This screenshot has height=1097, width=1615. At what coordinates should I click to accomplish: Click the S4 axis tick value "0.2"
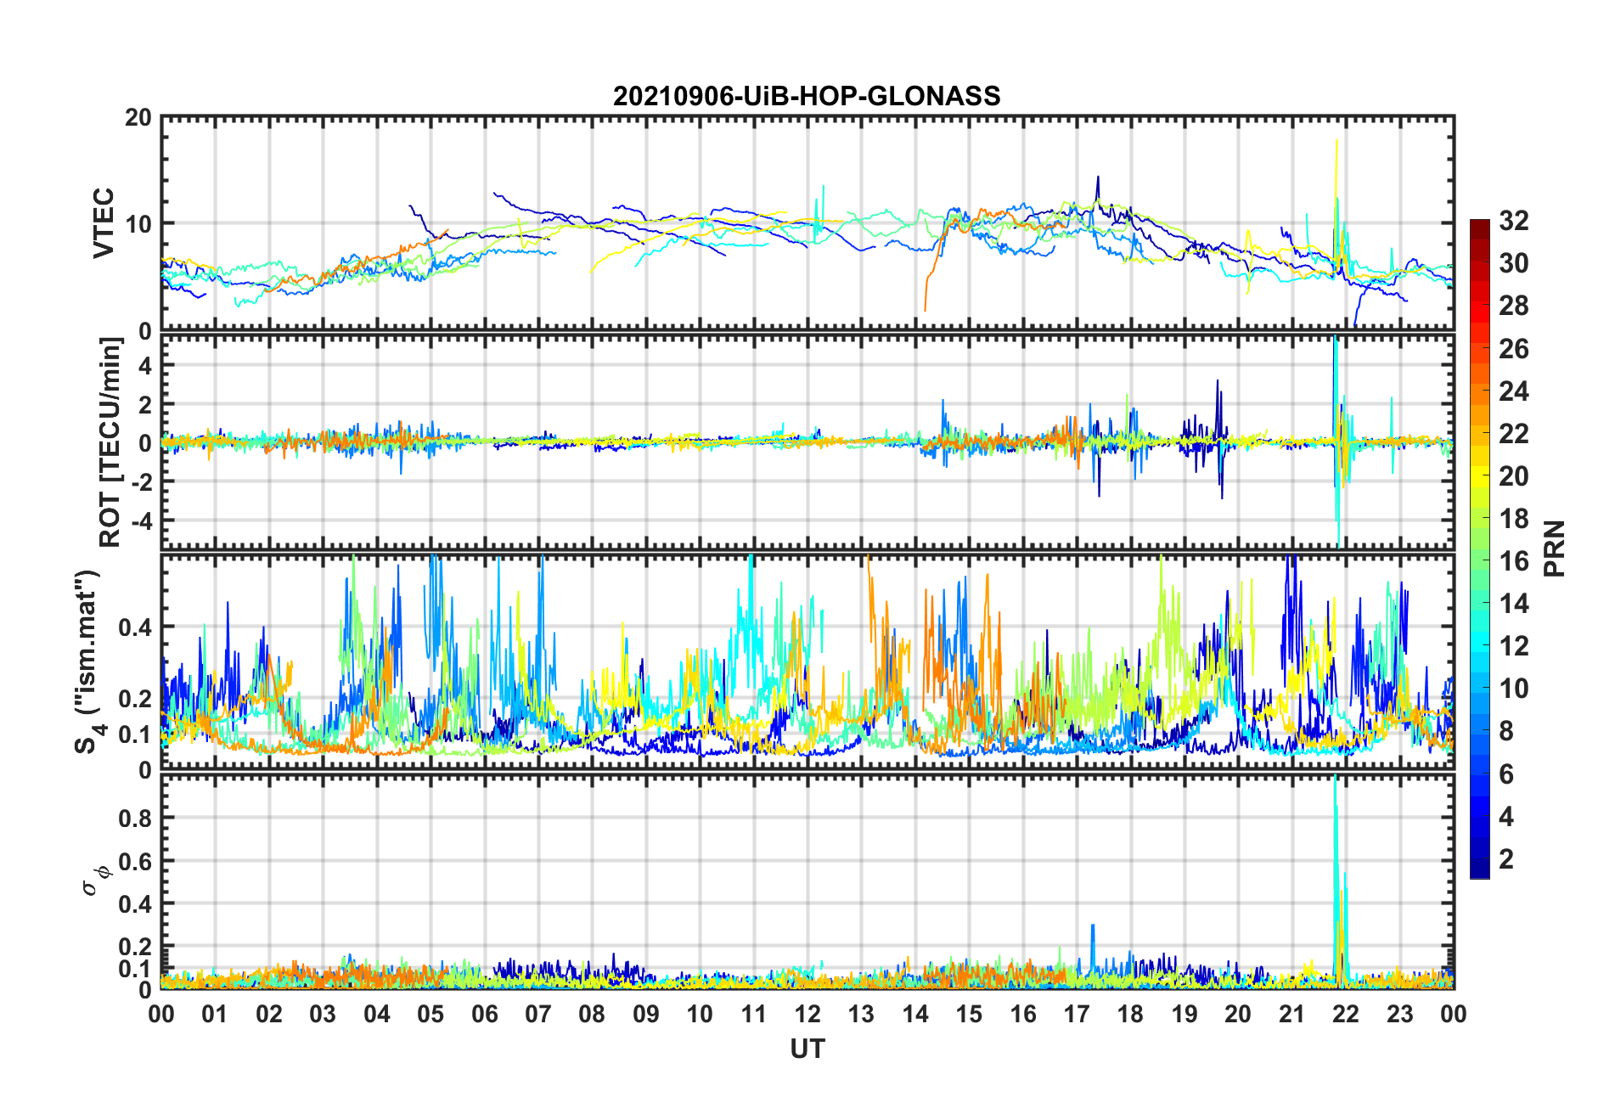click(x=135, y=699)
